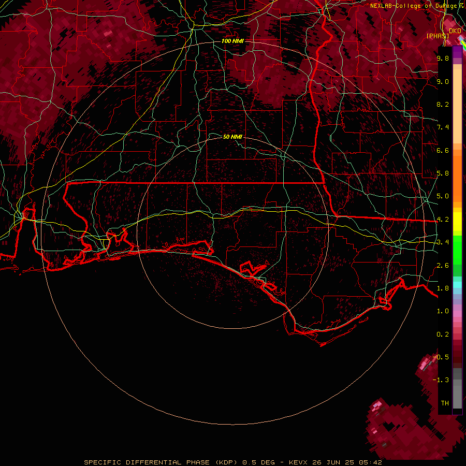The height and width of the screenshot is (466, 466).
Task: Click the -1.3 scale value
Action: [x=441, y=380]
